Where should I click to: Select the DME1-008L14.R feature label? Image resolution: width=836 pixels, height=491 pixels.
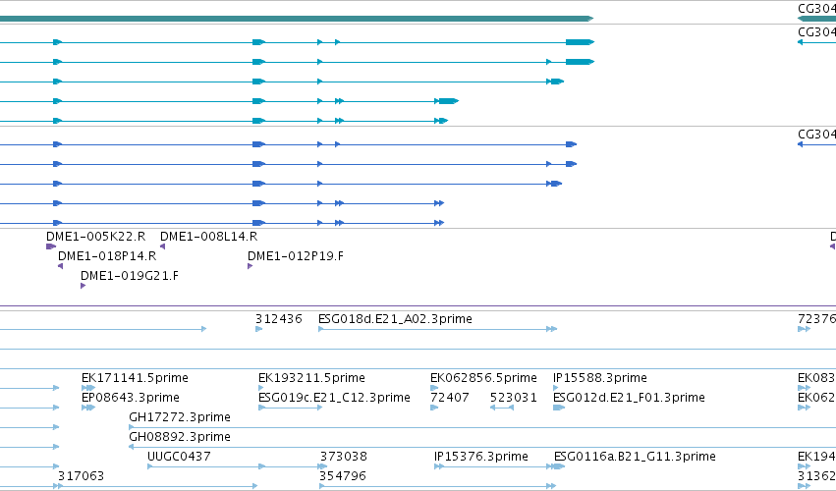pyautogui.click(x=208, y=236)
